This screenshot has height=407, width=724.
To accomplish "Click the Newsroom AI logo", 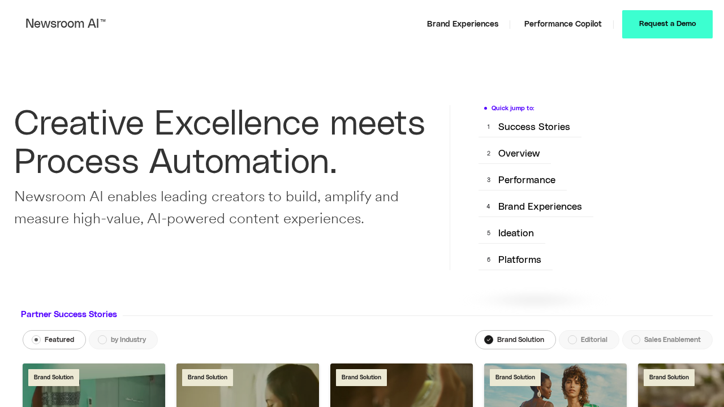I will (66, 24).
